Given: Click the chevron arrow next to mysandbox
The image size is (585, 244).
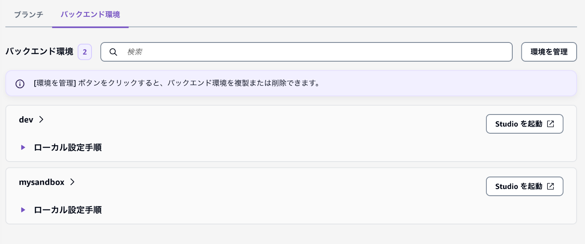Looking at the screenshot, I should click(x=72, y=182).
